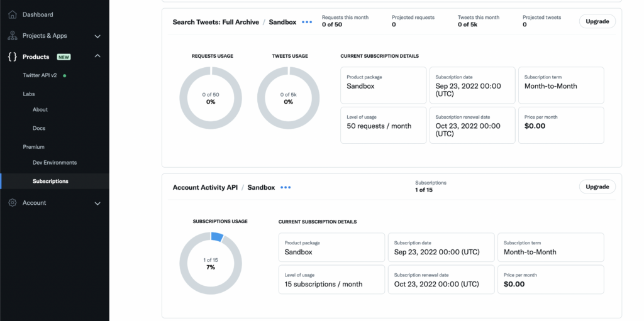644x321 pixels.
Task: Open the Subscriptions sidebar item
Action: (x=50, y=182)
